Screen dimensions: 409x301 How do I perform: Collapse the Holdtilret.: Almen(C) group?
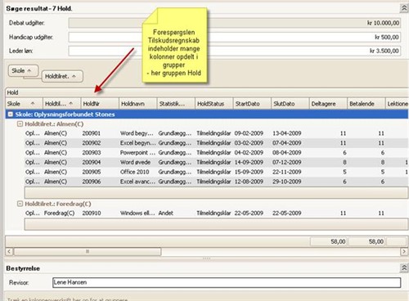(20, 124)
